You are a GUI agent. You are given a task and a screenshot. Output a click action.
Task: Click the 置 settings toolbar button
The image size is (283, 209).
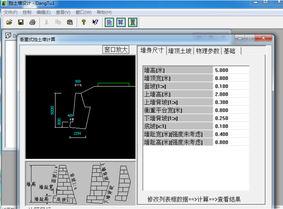133,22
